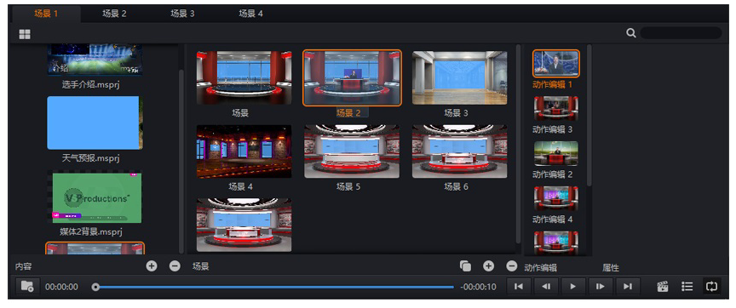Remove content with the minus icon
736x308 pixels.
pyautogui.click(x=175, y=265)
